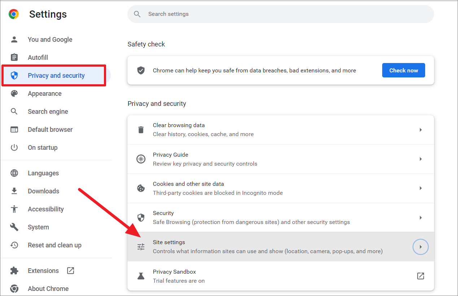Click the Downloads arrow icon

tap(14, 191)
